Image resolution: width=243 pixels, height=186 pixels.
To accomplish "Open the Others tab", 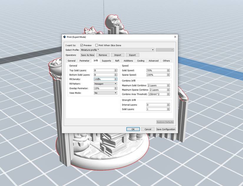I will point(166,61).
